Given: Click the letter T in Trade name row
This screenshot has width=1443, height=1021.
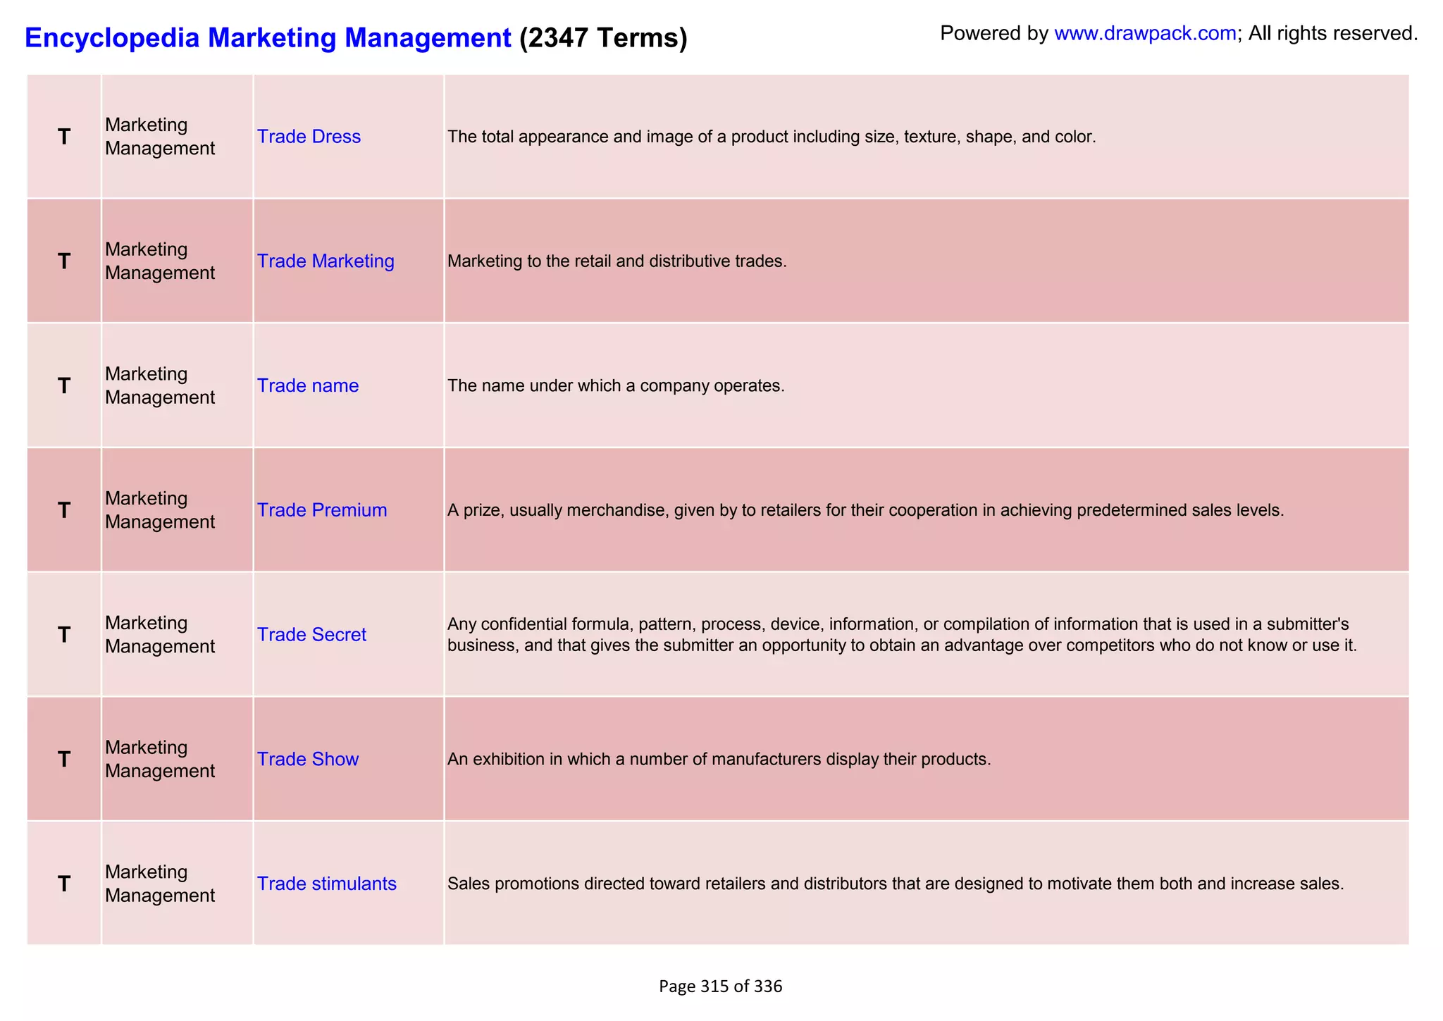Looking at the screenshot, I should 64,386.
